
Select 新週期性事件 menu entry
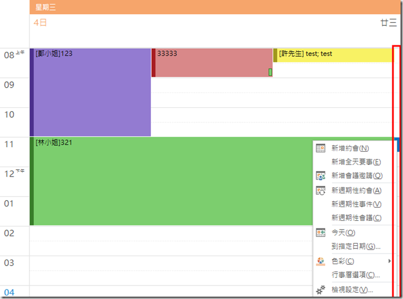[356, 204]
